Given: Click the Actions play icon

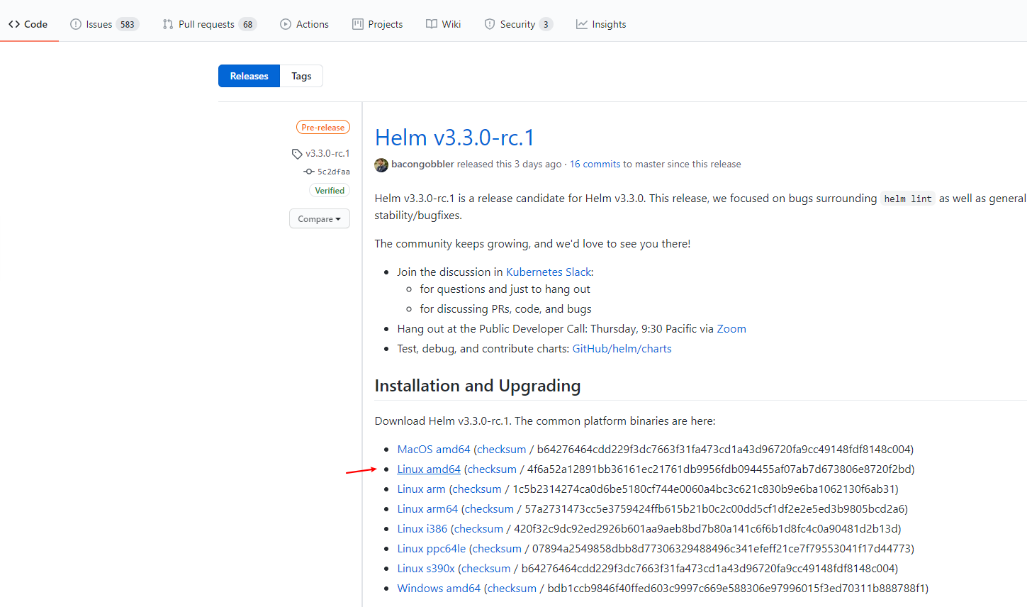Looking at the screenshot, I should coord(286,24).
